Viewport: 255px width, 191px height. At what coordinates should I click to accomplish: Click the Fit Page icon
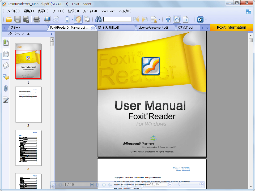pos(177,19)
